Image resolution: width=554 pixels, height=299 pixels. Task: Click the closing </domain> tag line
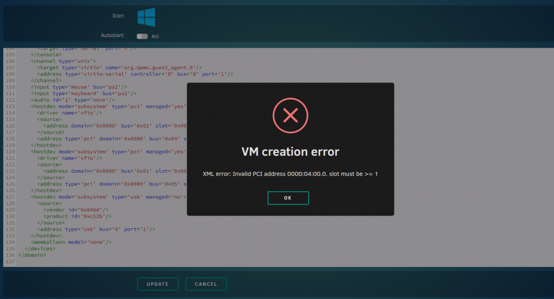(x=32, y=255)
